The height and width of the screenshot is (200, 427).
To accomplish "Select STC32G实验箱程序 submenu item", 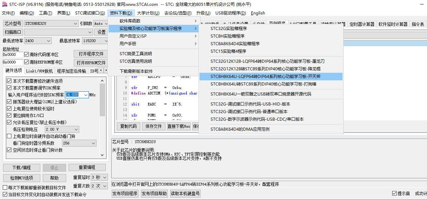I will point(271,28).
